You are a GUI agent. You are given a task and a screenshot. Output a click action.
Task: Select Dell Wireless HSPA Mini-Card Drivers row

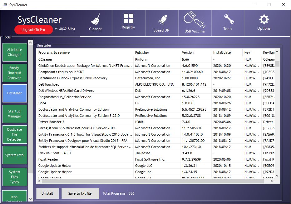[x=155, y=91]
